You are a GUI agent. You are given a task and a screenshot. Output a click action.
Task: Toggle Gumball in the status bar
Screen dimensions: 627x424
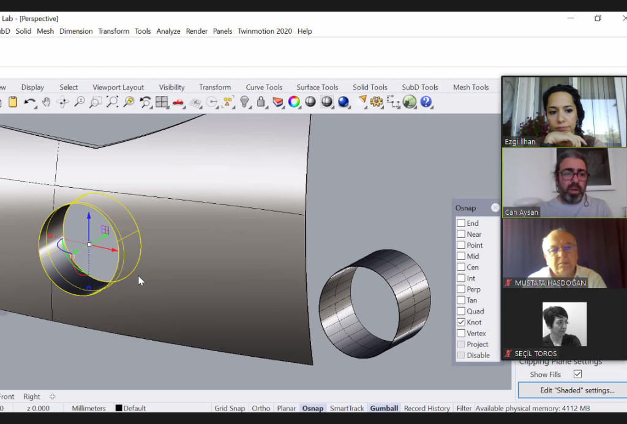tap(384, 408)
